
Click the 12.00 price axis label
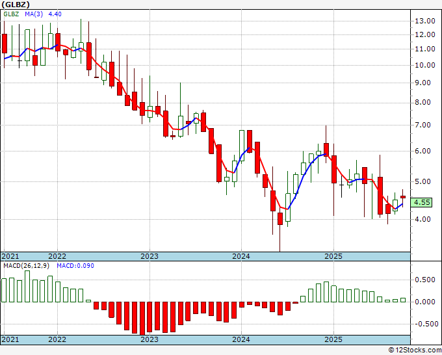pyautogui.click(x=425, y=34)
